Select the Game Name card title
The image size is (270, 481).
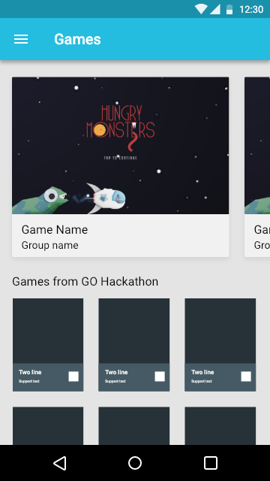coord(55,230)
